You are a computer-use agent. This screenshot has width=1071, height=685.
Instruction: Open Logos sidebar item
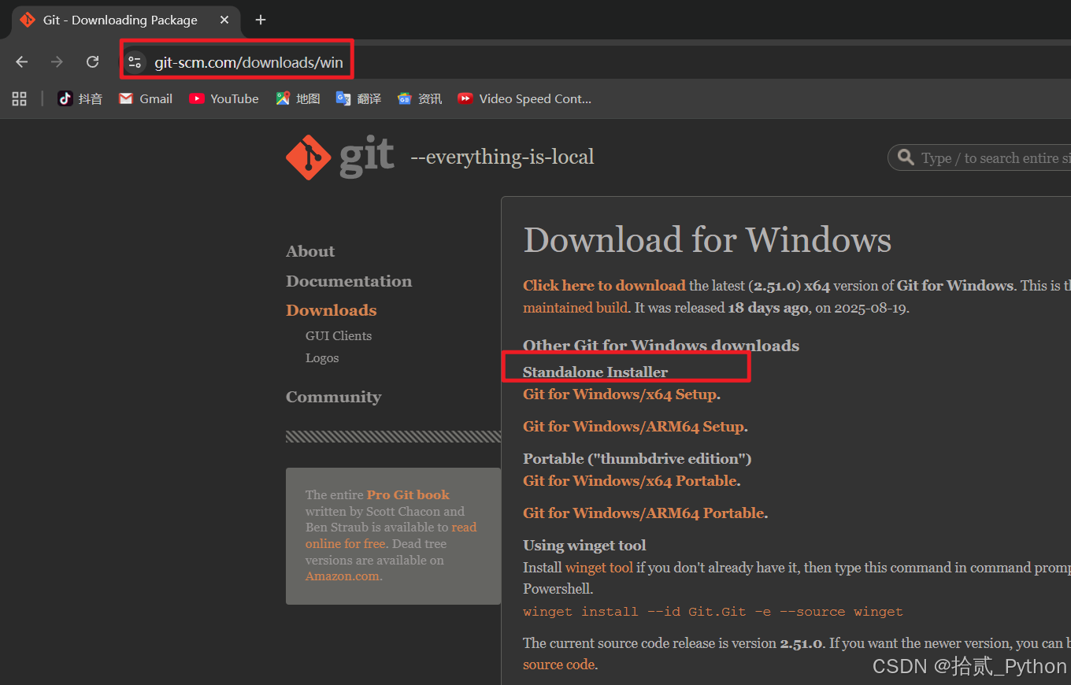click(322, 357)
